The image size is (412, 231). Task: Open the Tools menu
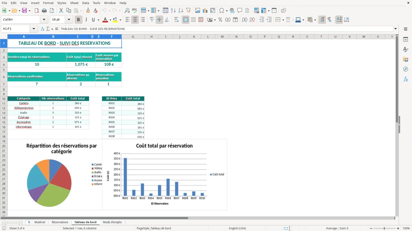point(96,3)
